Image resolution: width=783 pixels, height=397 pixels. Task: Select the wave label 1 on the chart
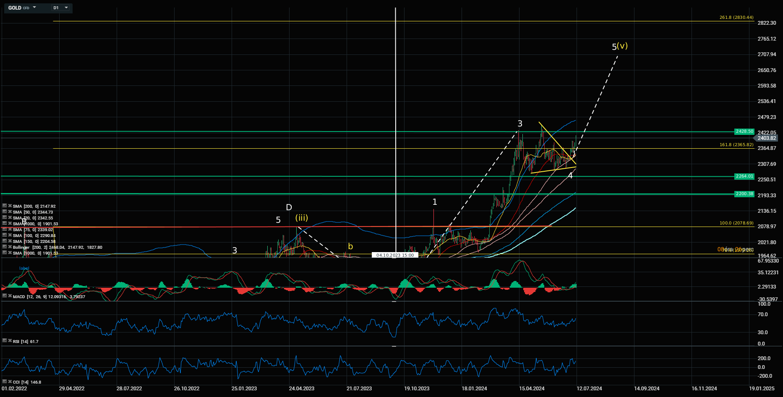click(435, 202)
